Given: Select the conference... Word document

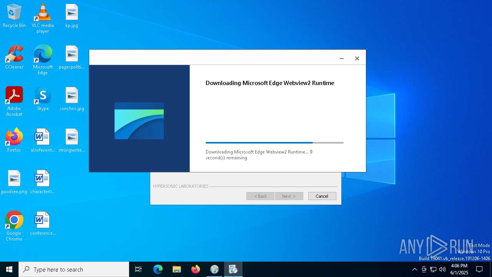Looking at the screenshot, I should pyautogui.click(x=43, y=224).
